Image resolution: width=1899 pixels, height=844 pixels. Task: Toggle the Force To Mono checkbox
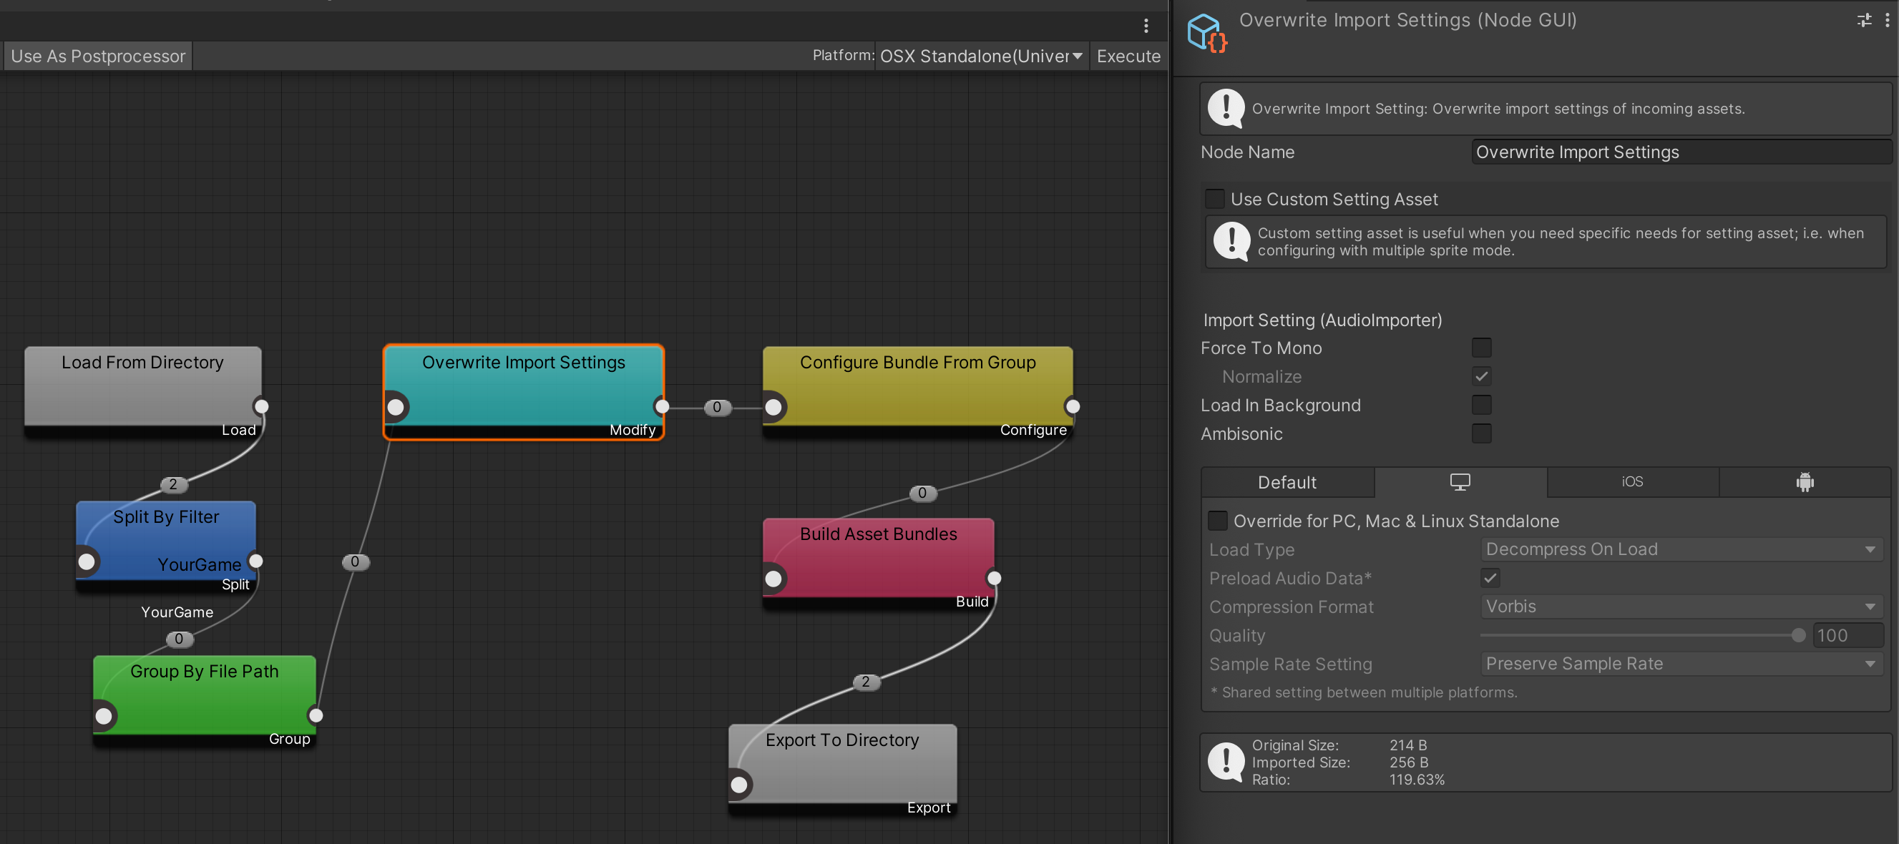click(x=1481, y=347)
